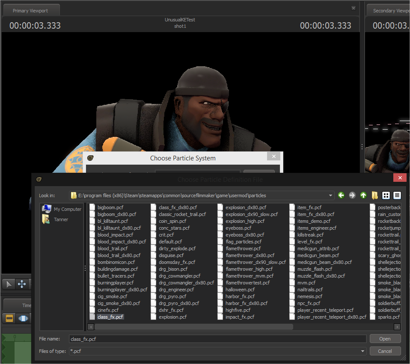Cancel the file selection dialog
Viewport: 410px width, 364px height.
click(385, 351)
